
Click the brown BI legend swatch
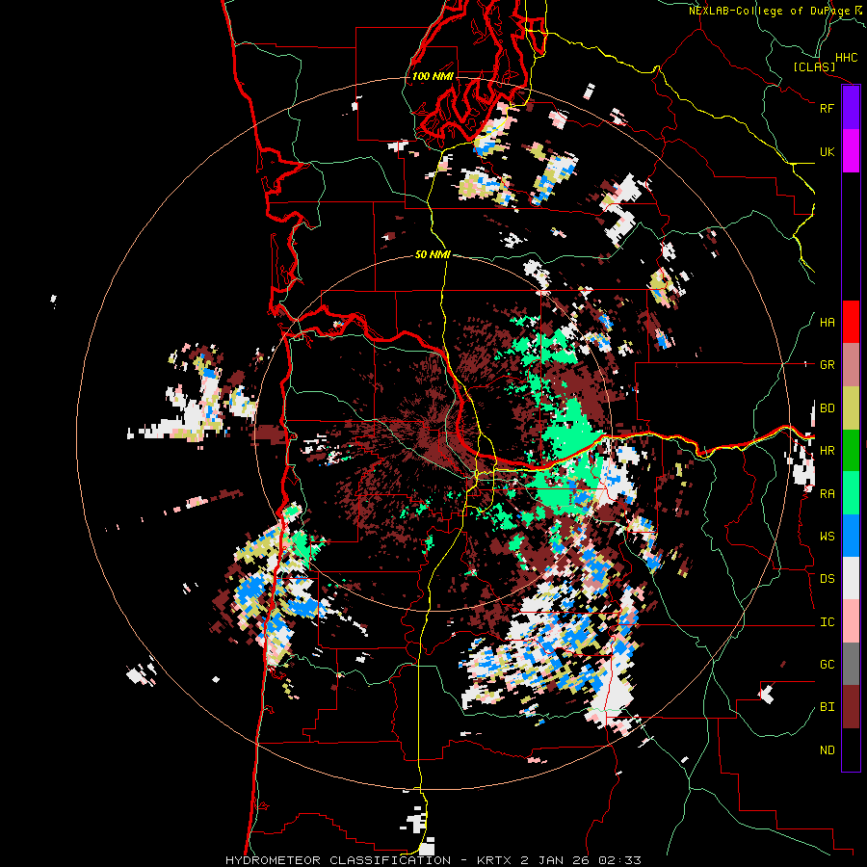coord(851,707)
